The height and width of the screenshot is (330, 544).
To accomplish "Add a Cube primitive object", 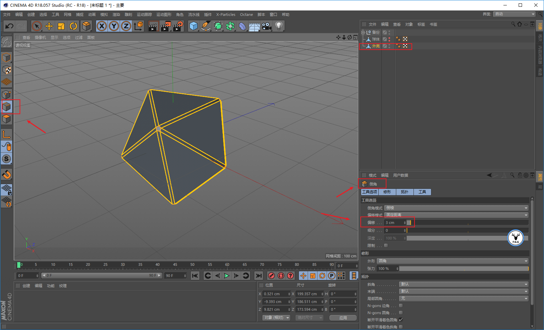I will (193, 26).
